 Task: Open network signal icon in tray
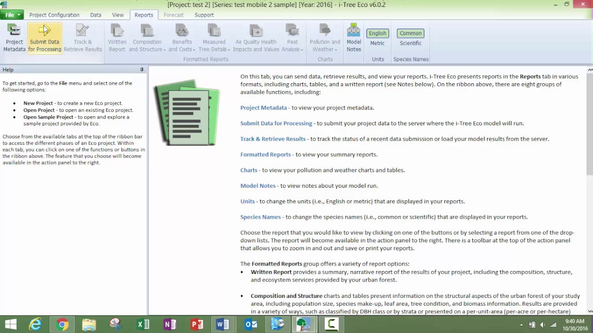pyautogui.click(x=553, y=325)
